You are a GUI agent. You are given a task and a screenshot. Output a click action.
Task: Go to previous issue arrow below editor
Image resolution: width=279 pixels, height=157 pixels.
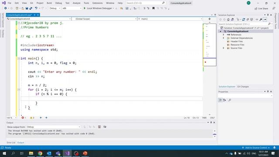(x=41, y=118)
